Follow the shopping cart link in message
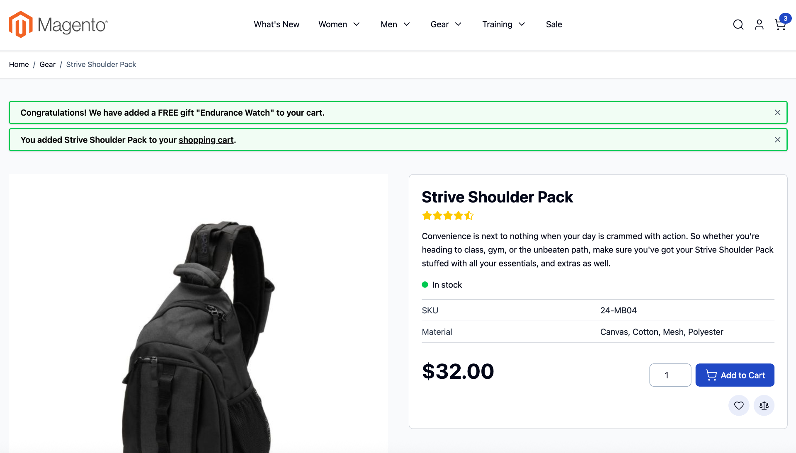 [206, 140]
